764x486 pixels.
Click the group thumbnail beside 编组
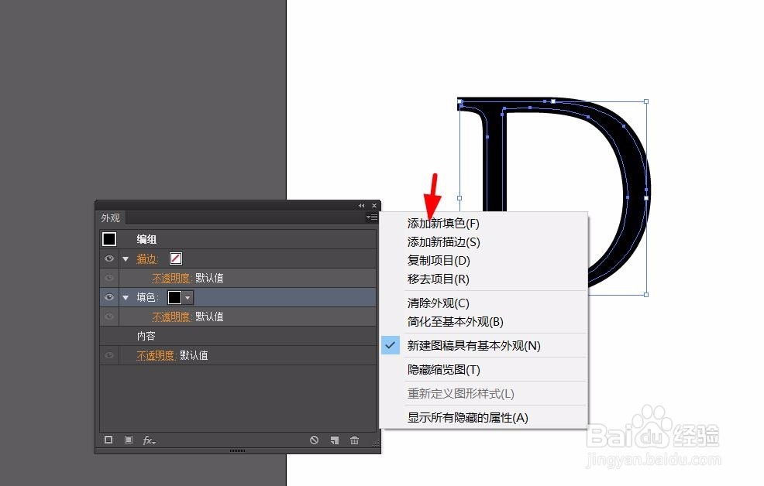109,238
